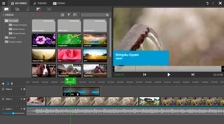The height and width of the screenshot is (124, 224).
Task: Click the green upload media icon
Action: (33, 15)
